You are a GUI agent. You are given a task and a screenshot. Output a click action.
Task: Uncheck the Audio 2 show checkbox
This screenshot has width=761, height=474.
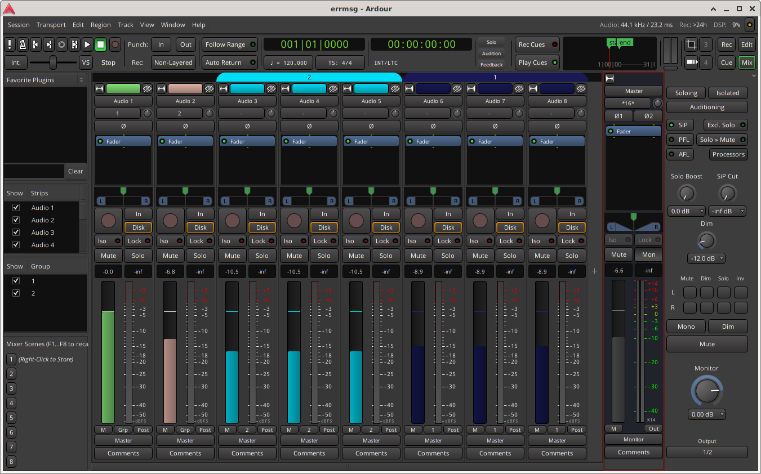tap(16, 220)
